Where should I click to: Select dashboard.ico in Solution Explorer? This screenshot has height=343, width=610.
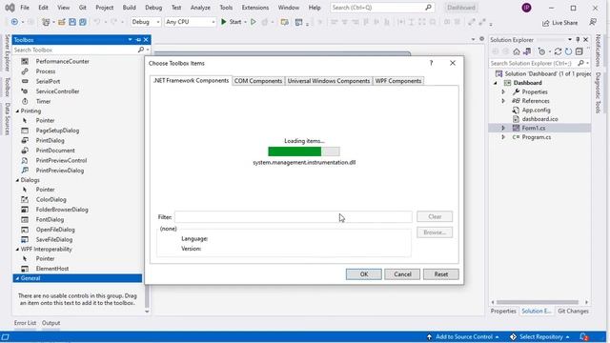click(539, 119)
